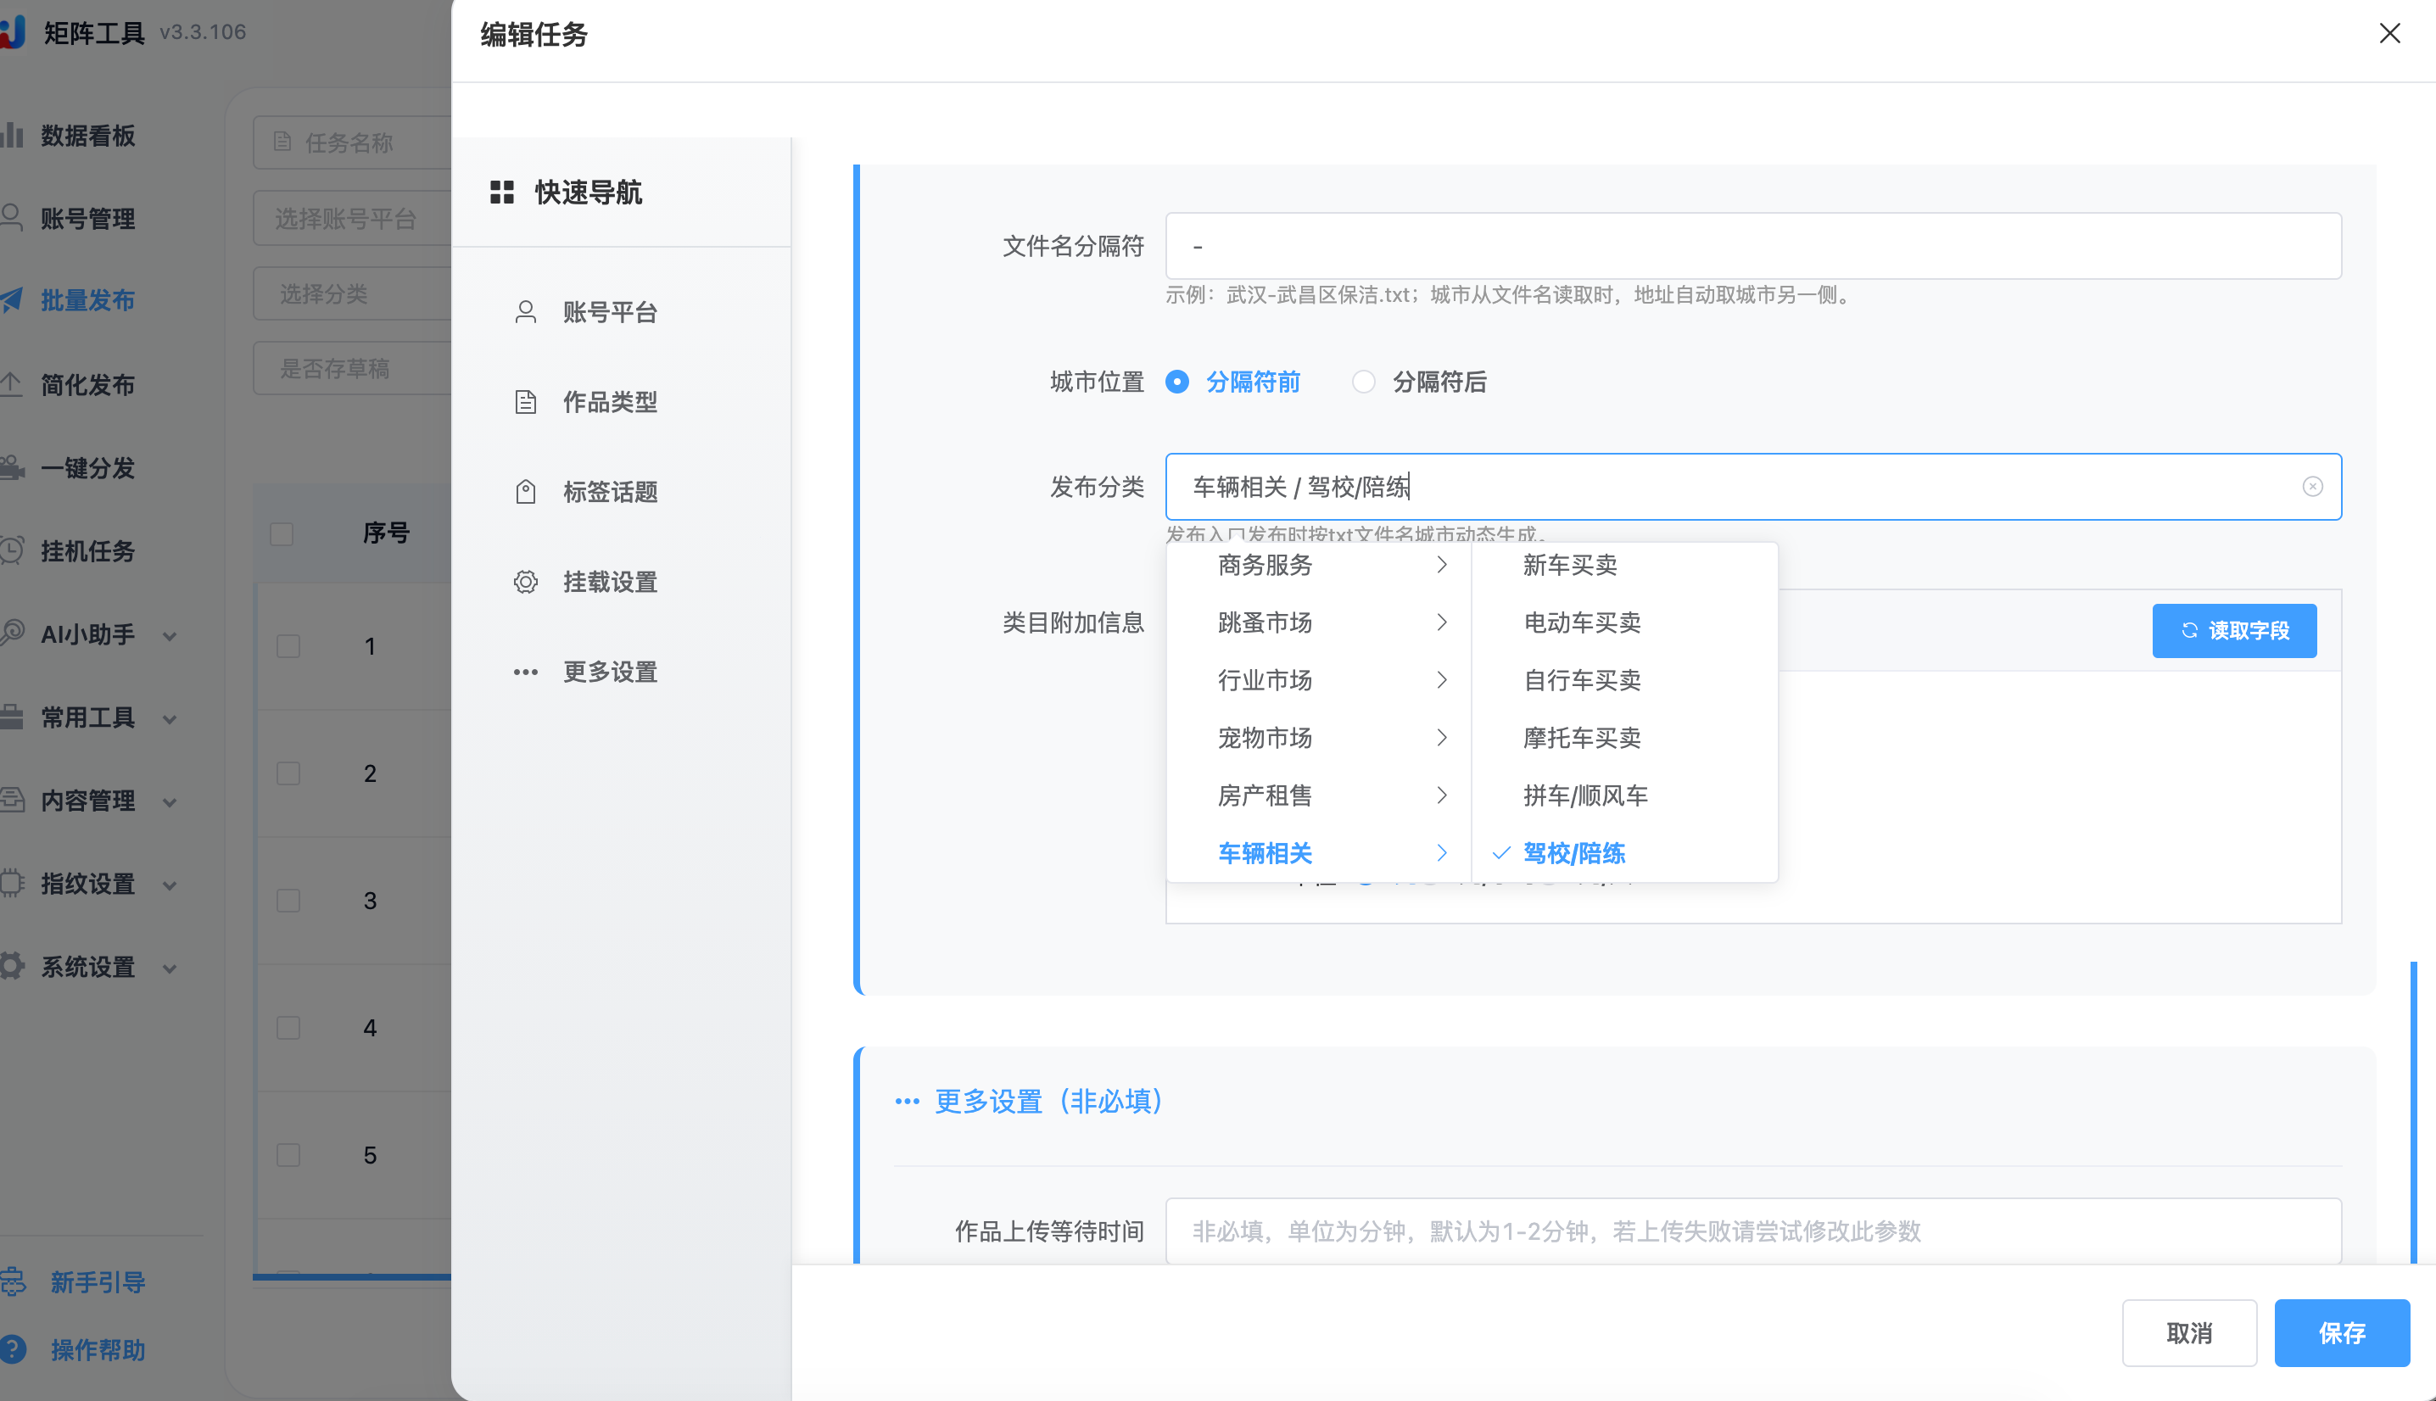The image size is (2436, 1401).
Task: Click the 标签话题 tag icon
Action: coord(525,492)
